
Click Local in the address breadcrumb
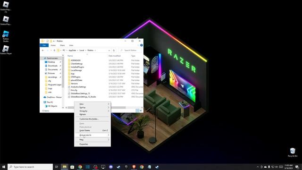click(x=82, y=51)
